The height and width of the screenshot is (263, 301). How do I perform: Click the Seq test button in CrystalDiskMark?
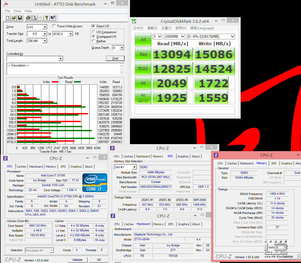coord(143,54)
